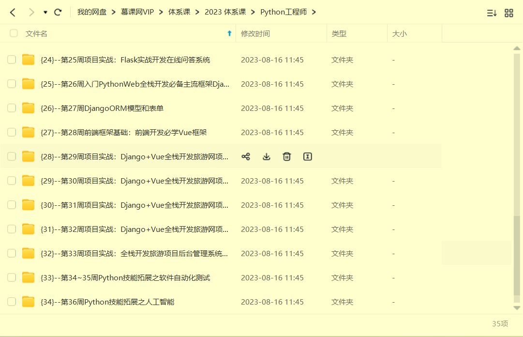Image resolution: width=523 pixels, height=337 pixels.
Task: Open folder icon for {25} 第26周 PythonWeb
Action: click(x=29, y=84)
